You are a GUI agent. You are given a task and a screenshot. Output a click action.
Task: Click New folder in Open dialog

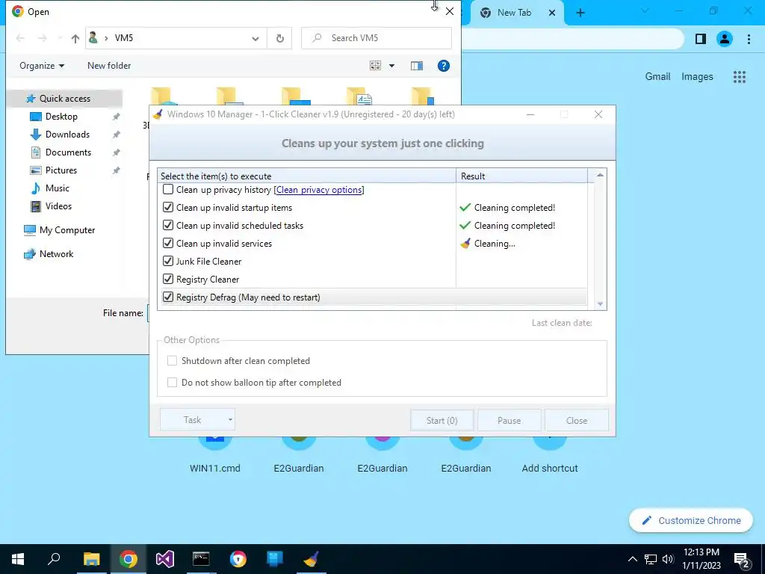pos(109,66)
